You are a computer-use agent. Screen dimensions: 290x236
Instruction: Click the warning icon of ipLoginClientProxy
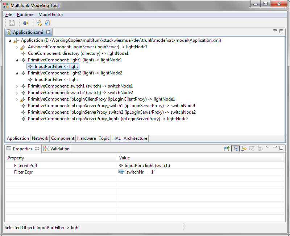[x=23, y=99]
